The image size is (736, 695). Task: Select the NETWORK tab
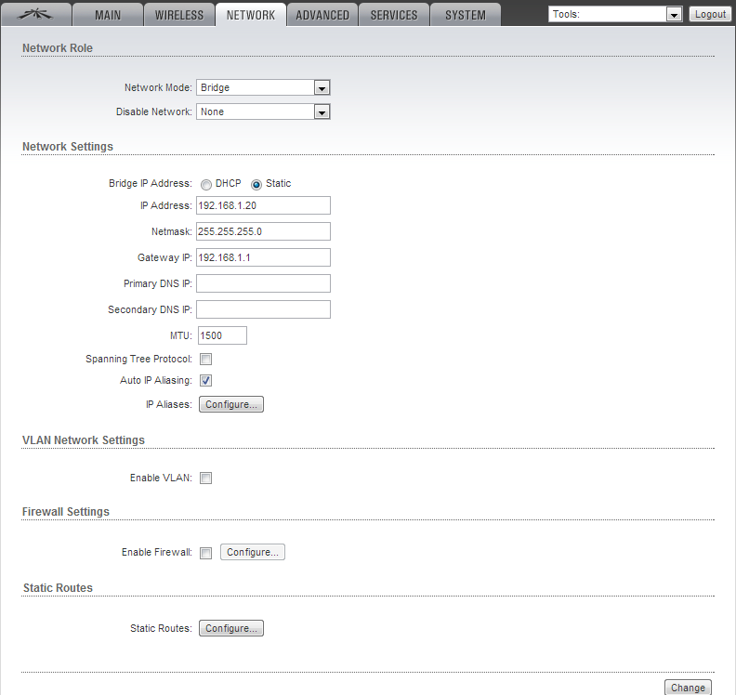[251, 15]
